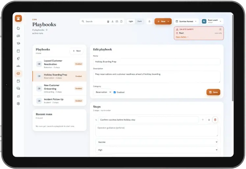Viewport: 246px width, 169px height.
Task: Click the step 1 title field
Action: (148, 120)
